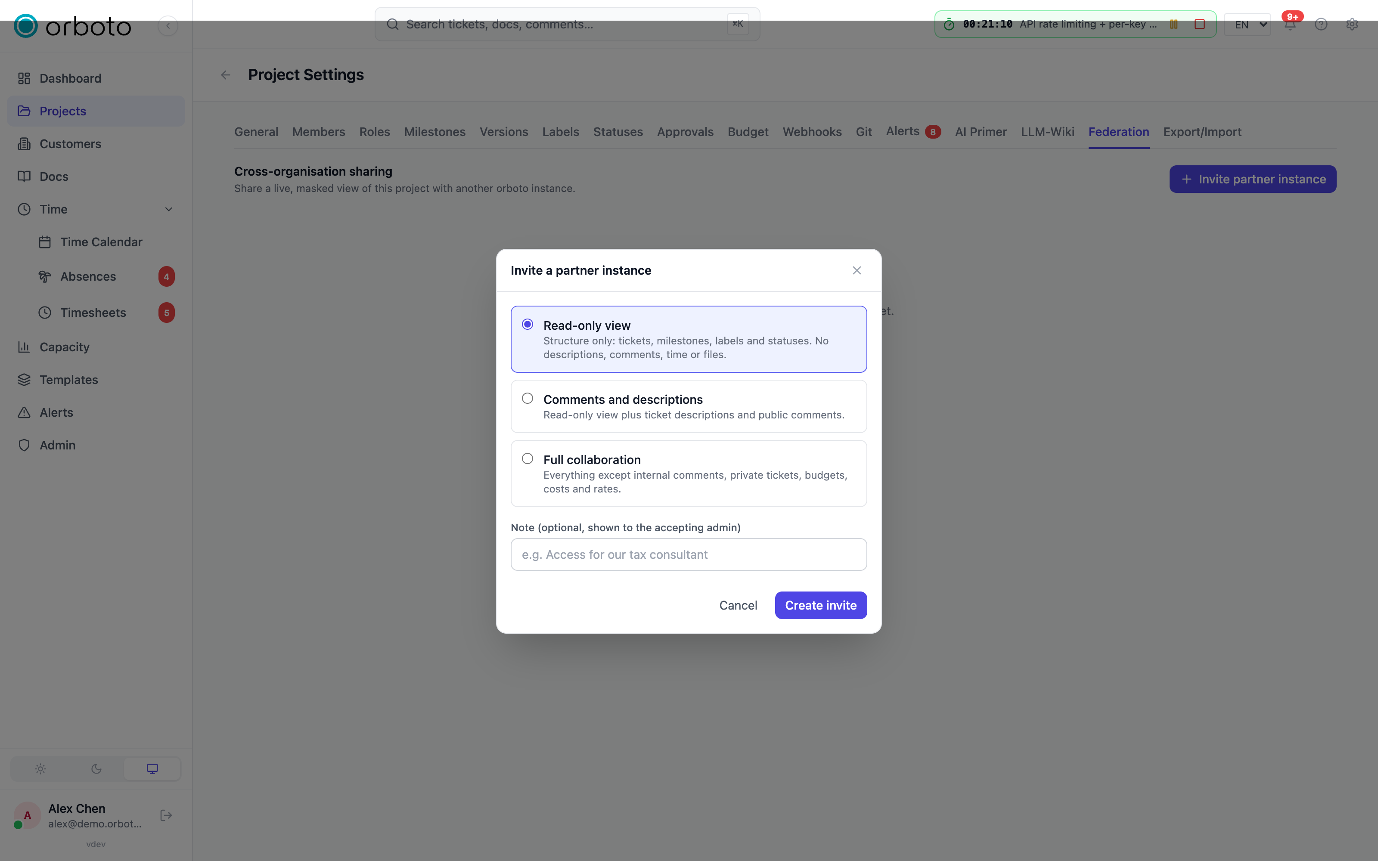Stop the running time tracker

click(x=1200, y=24)
